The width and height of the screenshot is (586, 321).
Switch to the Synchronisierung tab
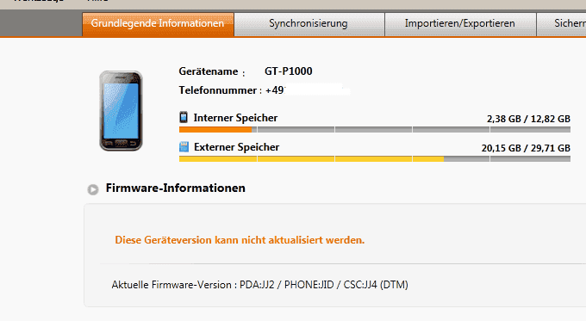click(309, 24)
